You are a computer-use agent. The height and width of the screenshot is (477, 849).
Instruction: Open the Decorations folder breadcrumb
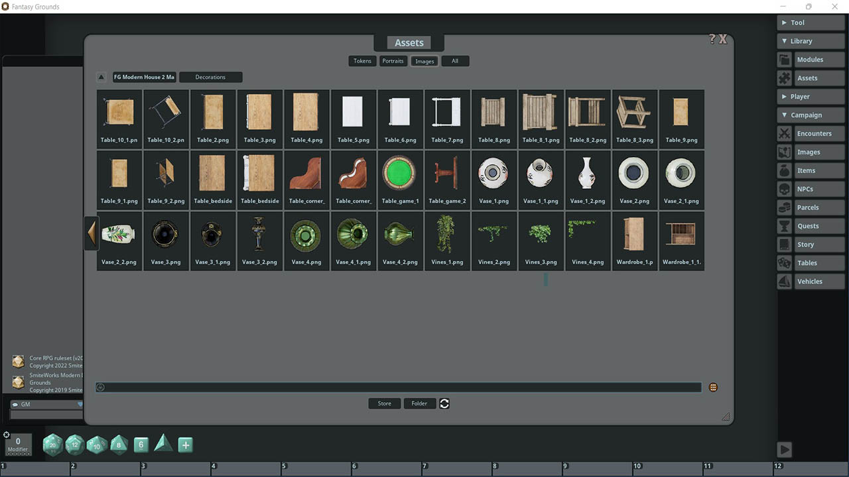pyautogui.click(x=210, y=78)
